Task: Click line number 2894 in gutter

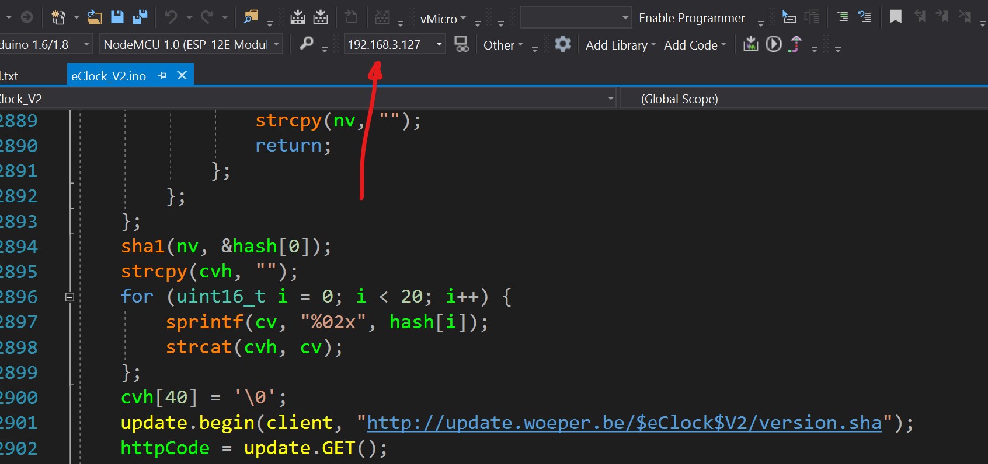Action: pos(19,246)
